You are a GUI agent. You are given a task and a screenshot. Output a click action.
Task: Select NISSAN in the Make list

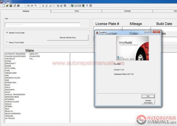click(8, 104)
